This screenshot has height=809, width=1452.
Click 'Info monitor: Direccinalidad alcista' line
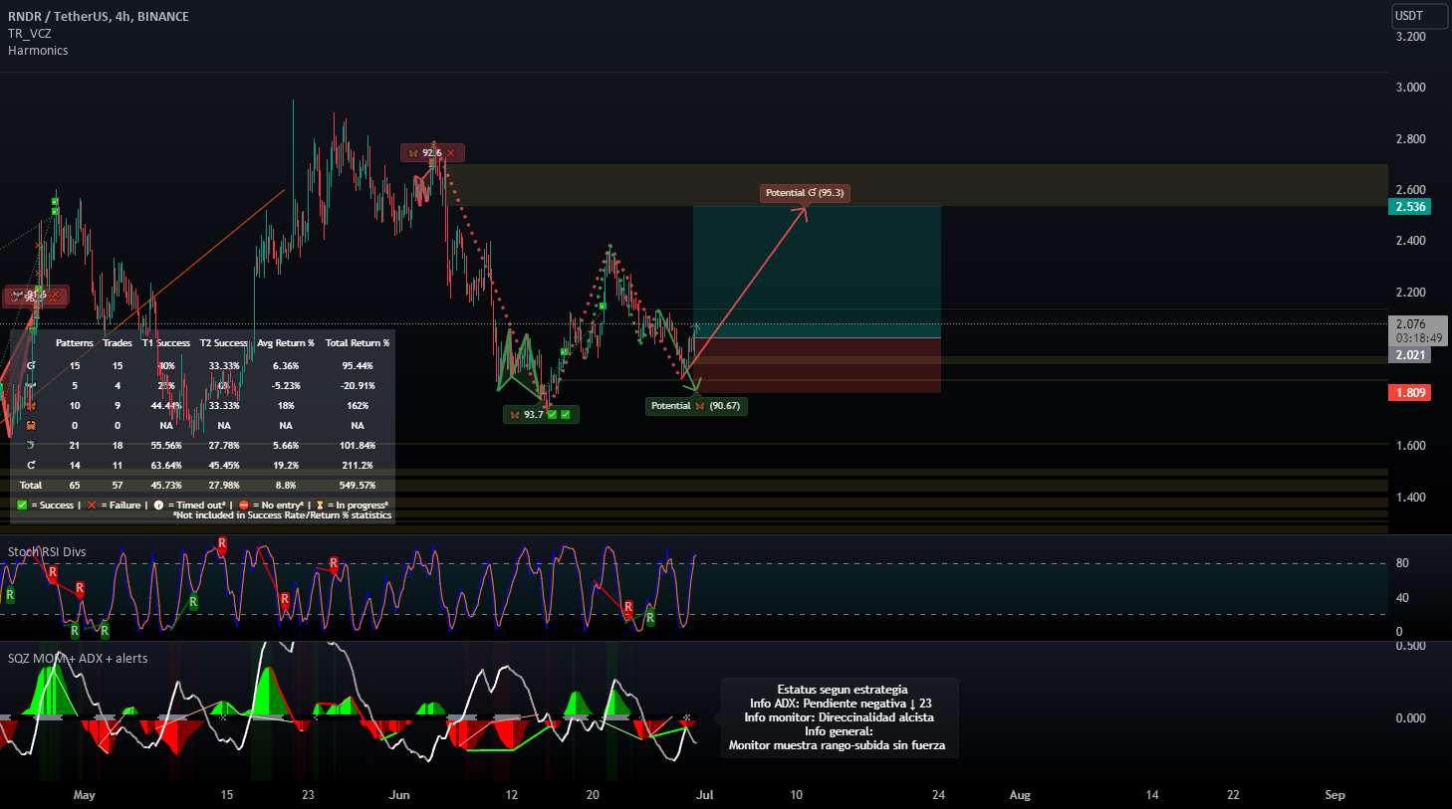(x=840, y=717)
